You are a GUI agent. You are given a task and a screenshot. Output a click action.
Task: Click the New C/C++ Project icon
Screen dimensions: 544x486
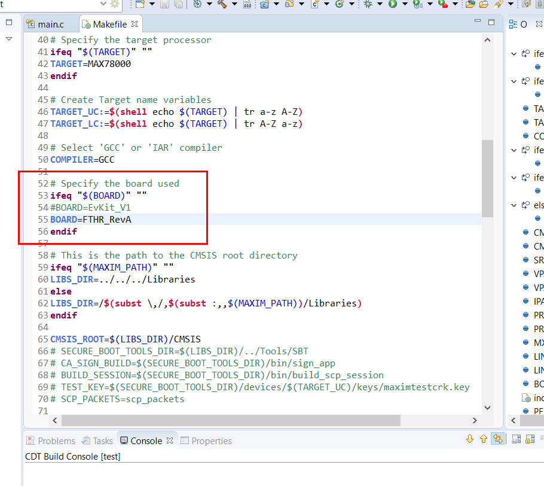click(265, 4)
